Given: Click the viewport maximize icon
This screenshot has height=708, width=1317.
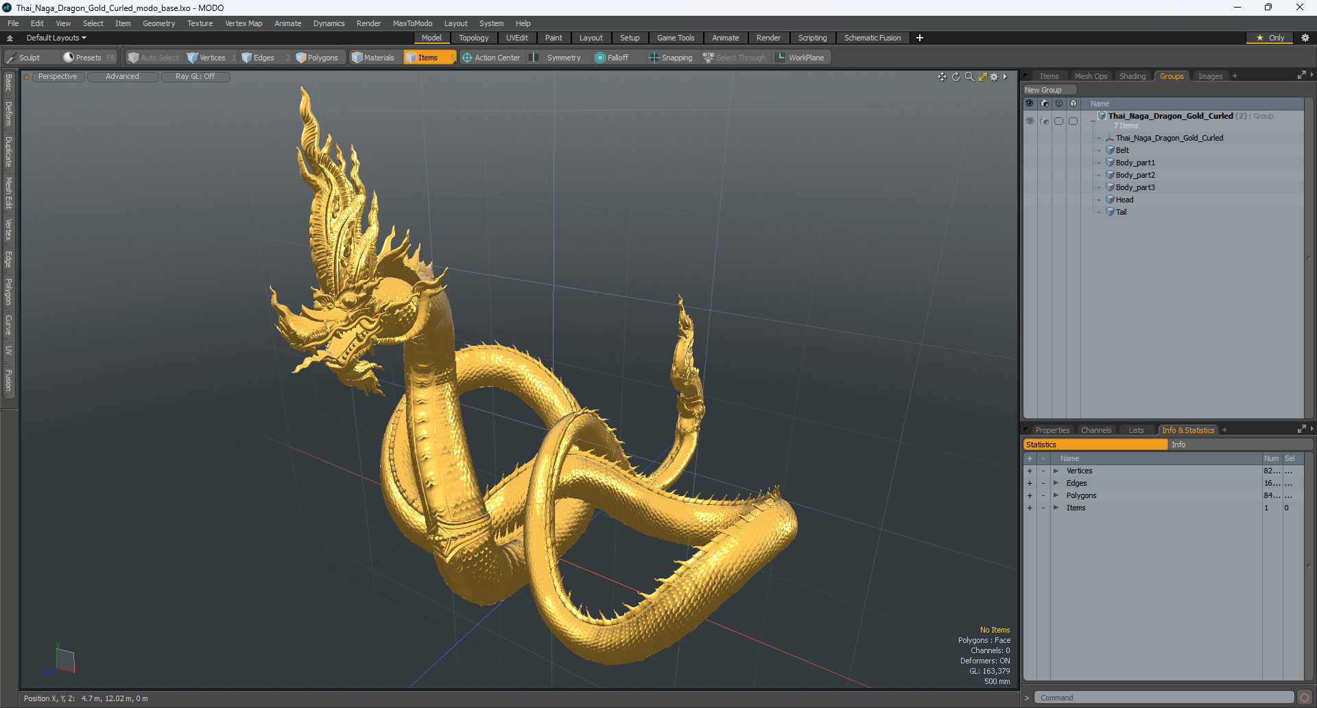Looking at the screenshot, I should coord(982,77).
